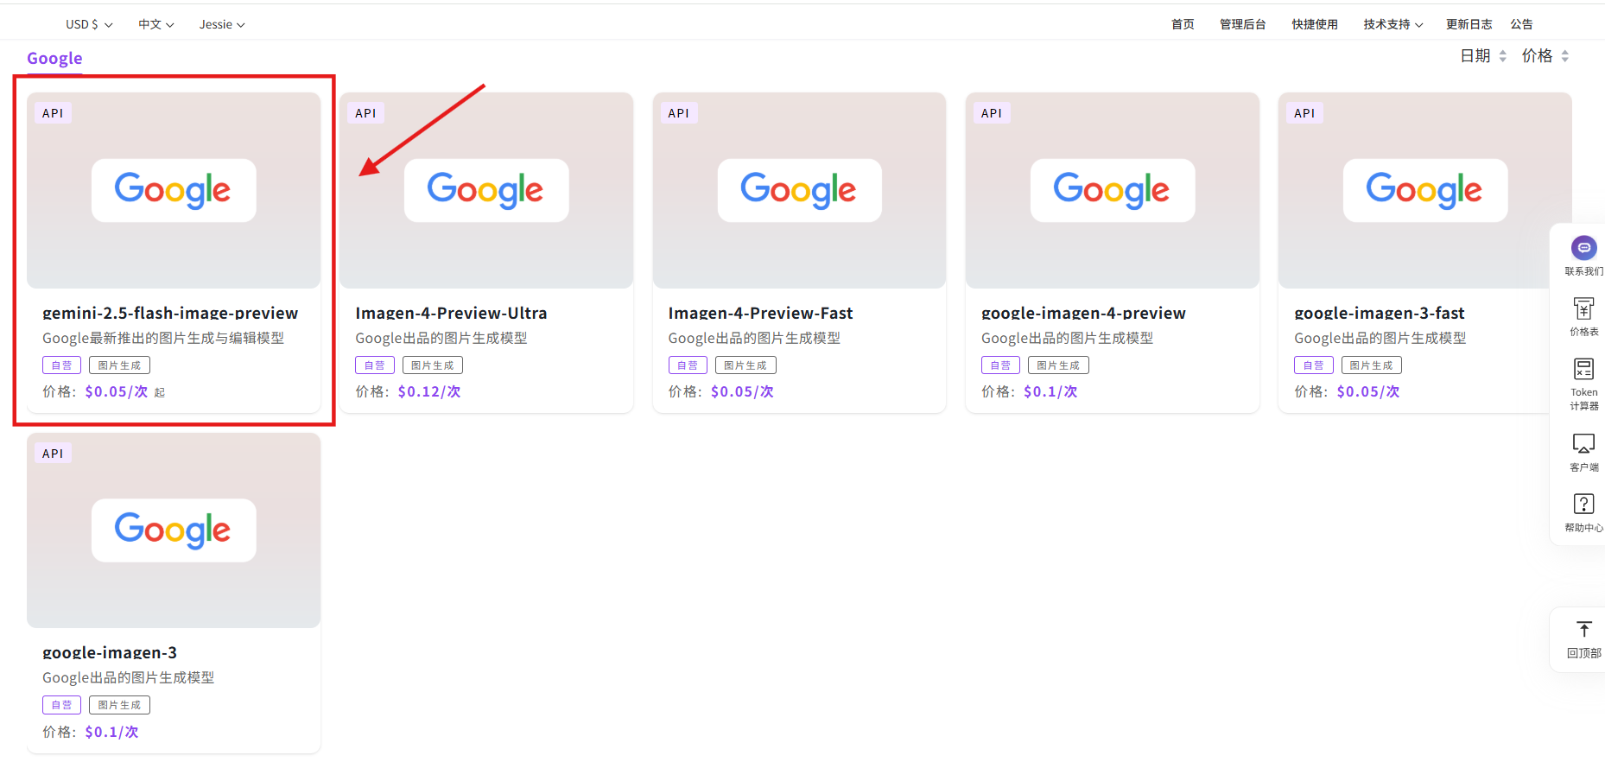Viewport: 1605px width, 762px height.
Task: Click the $0.05/次 price on Imagen-4-Preview-Fast
Action: [x=742, y=392]
